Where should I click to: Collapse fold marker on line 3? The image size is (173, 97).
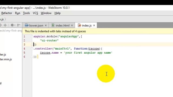click(32, 44)
